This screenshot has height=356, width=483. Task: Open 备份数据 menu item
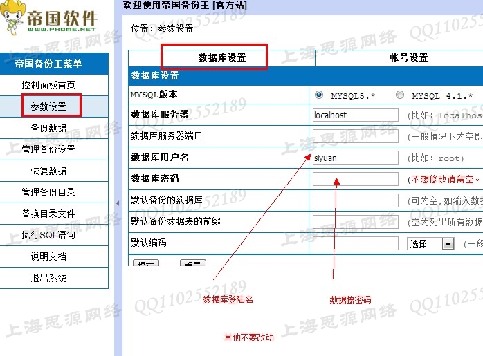pyautogui.click(x=48, y=128)
